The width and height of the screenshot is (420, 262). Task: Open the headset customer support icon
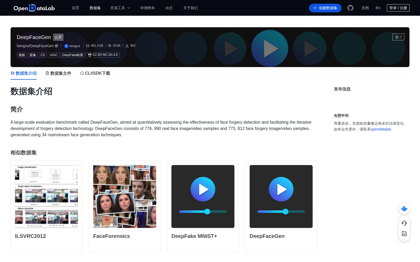pyautogui.click(x=404, y=223)
